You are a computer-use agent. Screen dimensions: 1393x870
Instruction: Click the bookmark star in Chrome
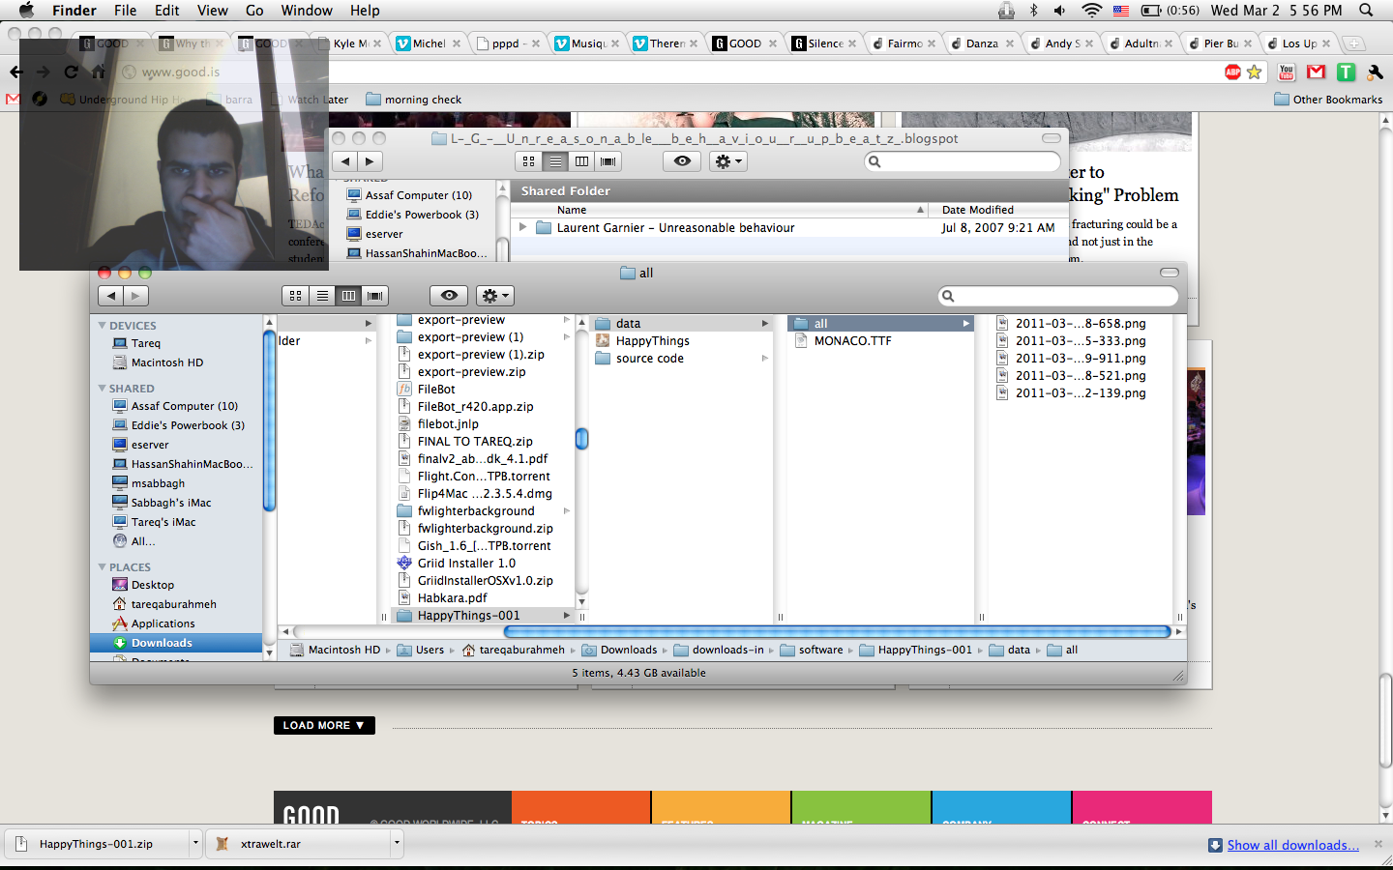(x=1255, y=72)
